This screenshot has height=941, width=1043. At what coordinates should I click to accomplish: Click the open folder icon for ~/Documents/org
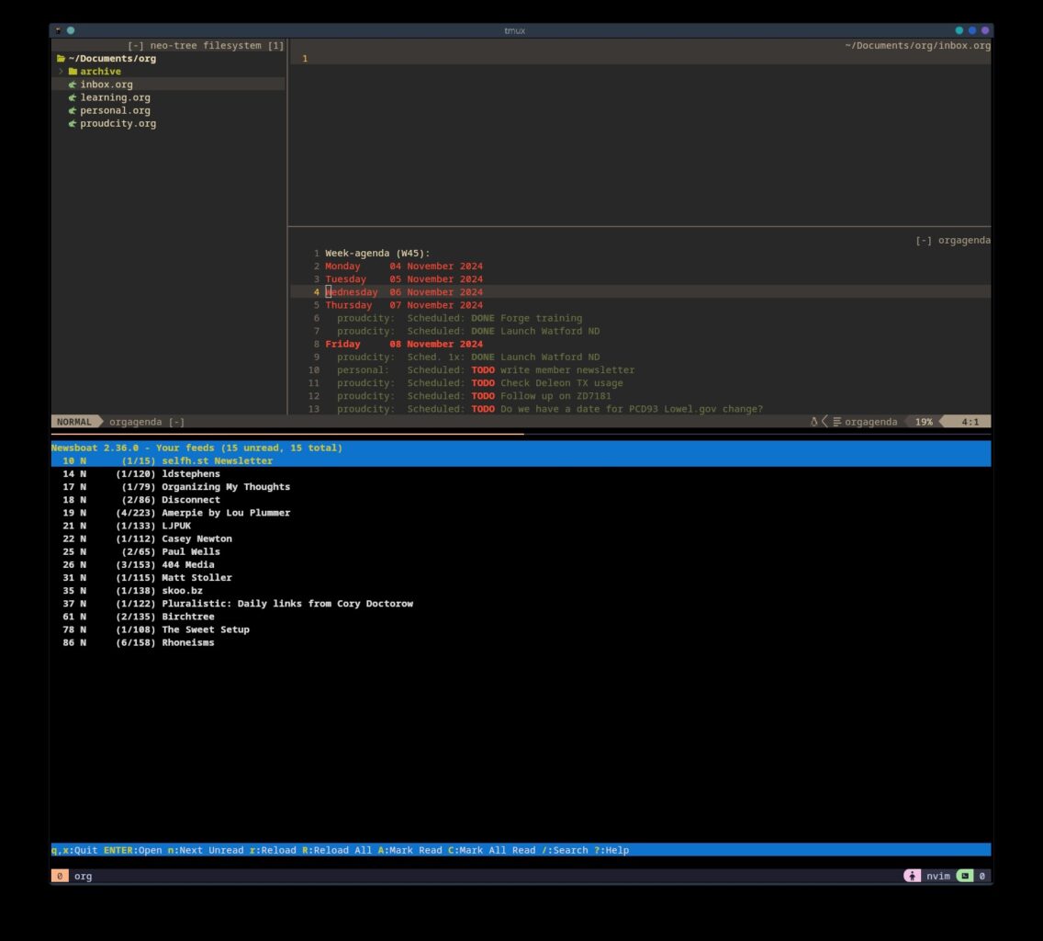tap(61, 59)
